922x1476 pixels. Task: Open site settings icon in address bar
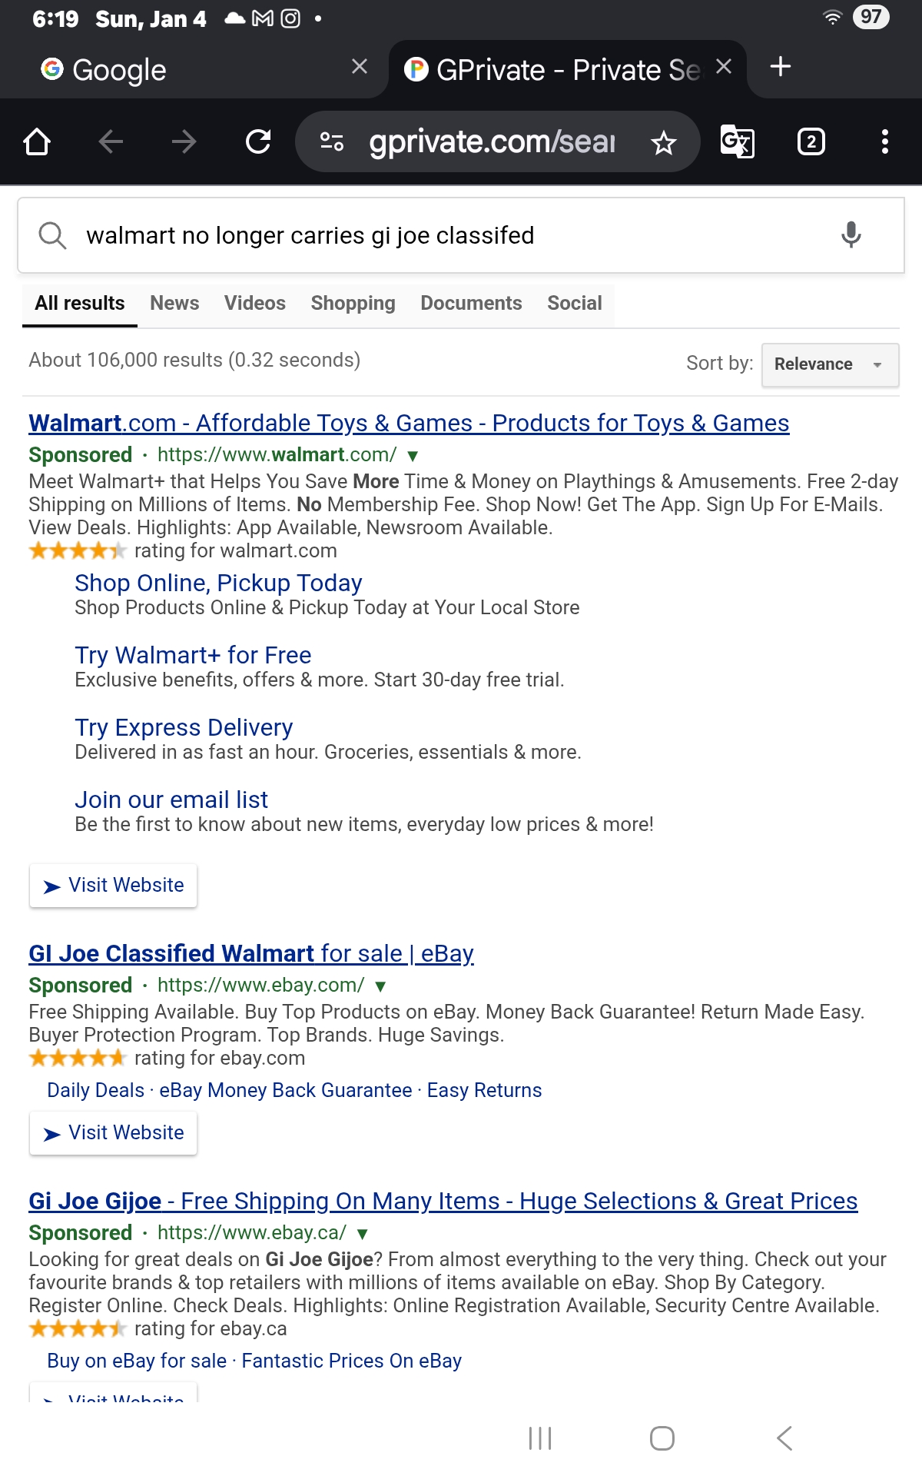(331, 141)
